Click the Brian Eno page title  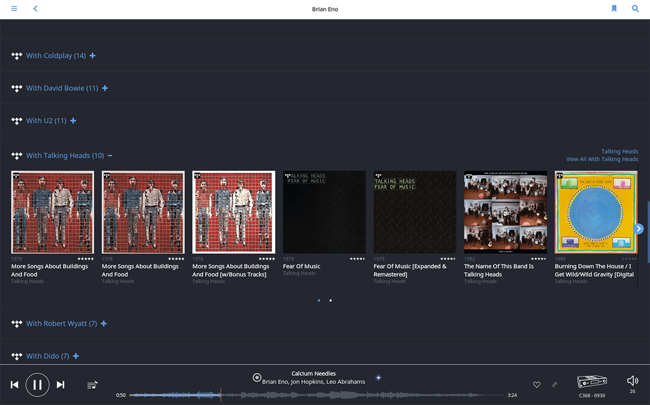pyautogui.click(x=325, y=9)
